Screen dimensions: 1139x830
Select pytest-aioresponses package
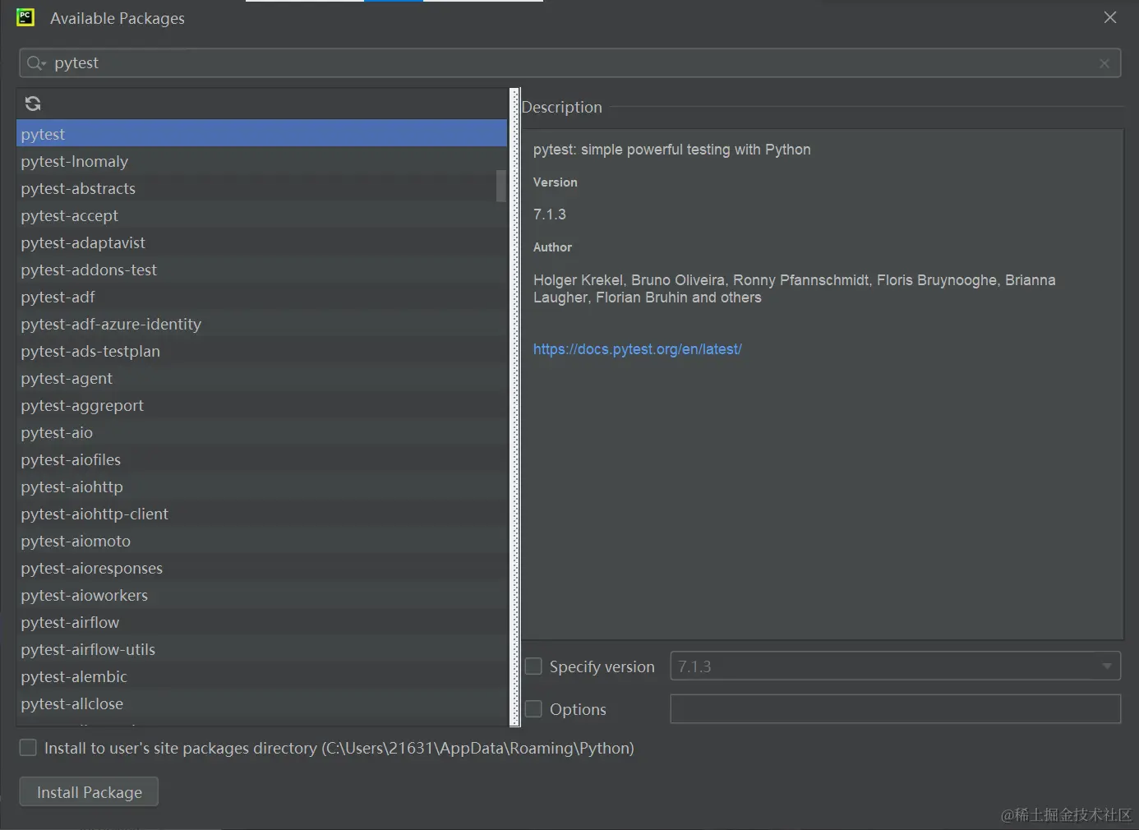click(261, 568)
